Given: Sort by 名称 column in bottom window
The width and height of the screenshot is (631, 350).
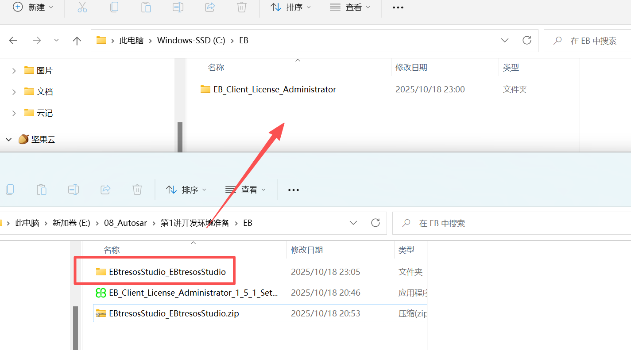Looking at the screenshot, I should click(112, 250).
